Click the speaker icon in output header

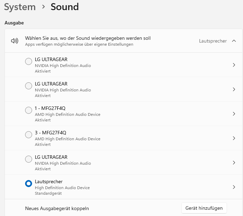click(x=15, y=41)
